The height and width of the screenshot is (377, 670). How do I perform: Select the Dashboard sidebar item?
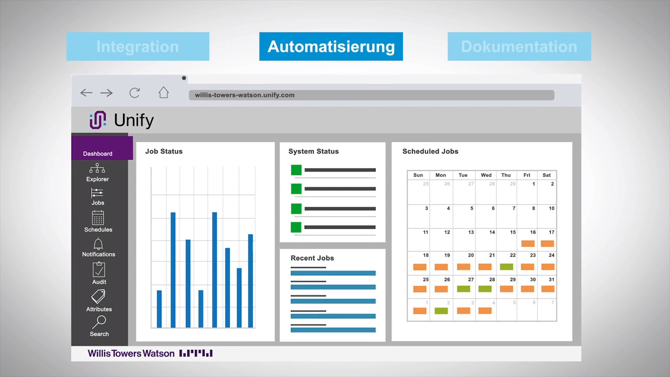point(102,148)
